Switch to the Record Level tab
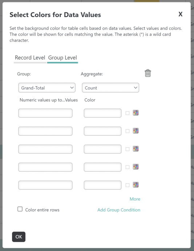Screen dimensions: 194x251 30,58
